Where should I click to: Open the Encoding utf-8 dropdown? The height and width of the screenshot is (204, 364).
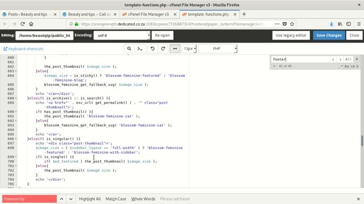pos(122,35)
